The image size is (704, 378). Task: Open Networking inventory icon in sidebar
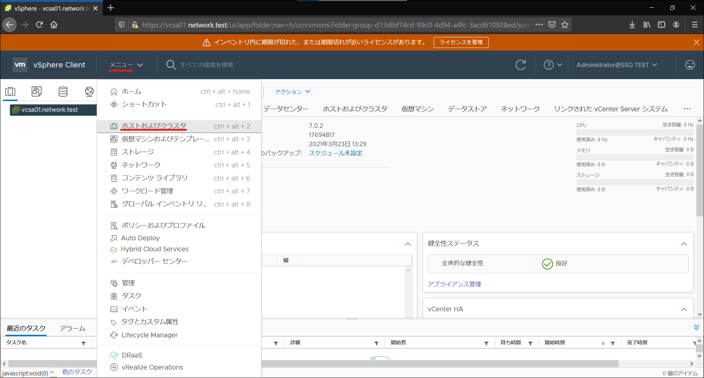[x=89, y=91]
